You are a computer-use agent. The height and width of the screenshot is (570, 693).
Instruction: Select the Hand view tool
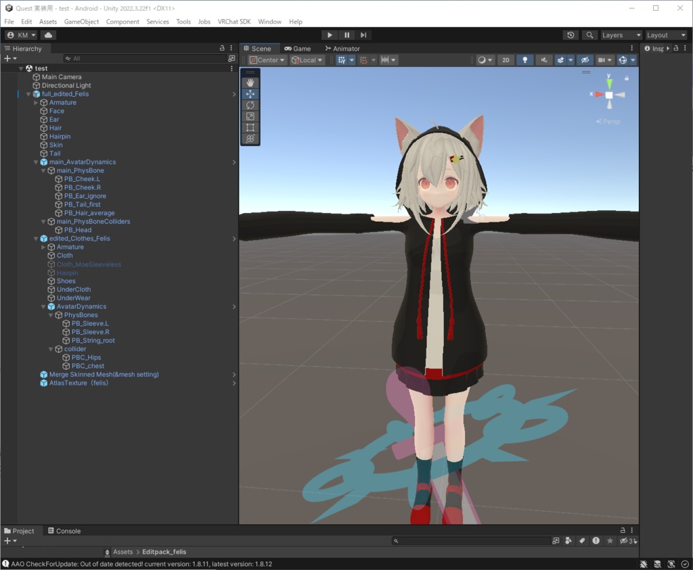tap(250, 82)
